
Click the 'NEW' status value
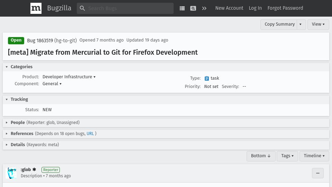click(x=47, y=110)
